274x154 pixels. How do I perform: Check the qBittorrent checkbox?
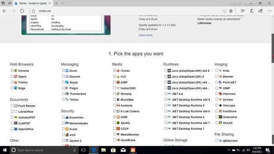(x=217, y=140)
